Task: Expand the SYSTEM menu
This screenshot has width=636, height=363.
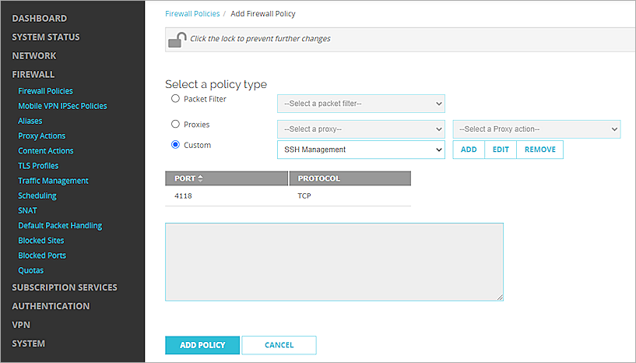Action: (x=28, y=344)
